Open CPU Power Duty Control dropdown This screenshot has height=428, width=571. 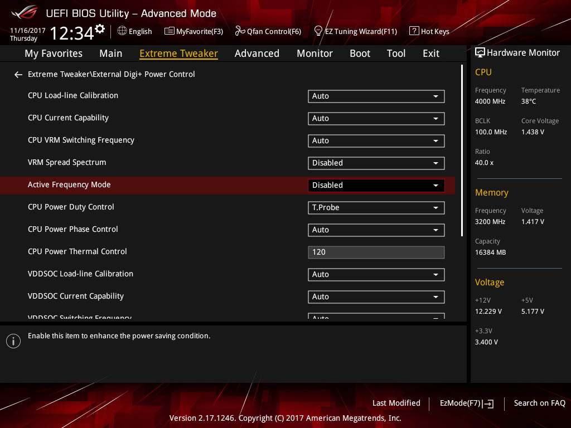click(376, 207)
